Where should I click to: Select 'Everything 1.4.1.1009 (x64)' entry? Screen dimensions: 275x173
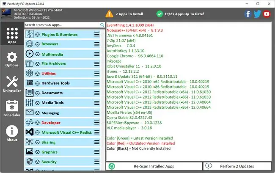pos(130,25)
